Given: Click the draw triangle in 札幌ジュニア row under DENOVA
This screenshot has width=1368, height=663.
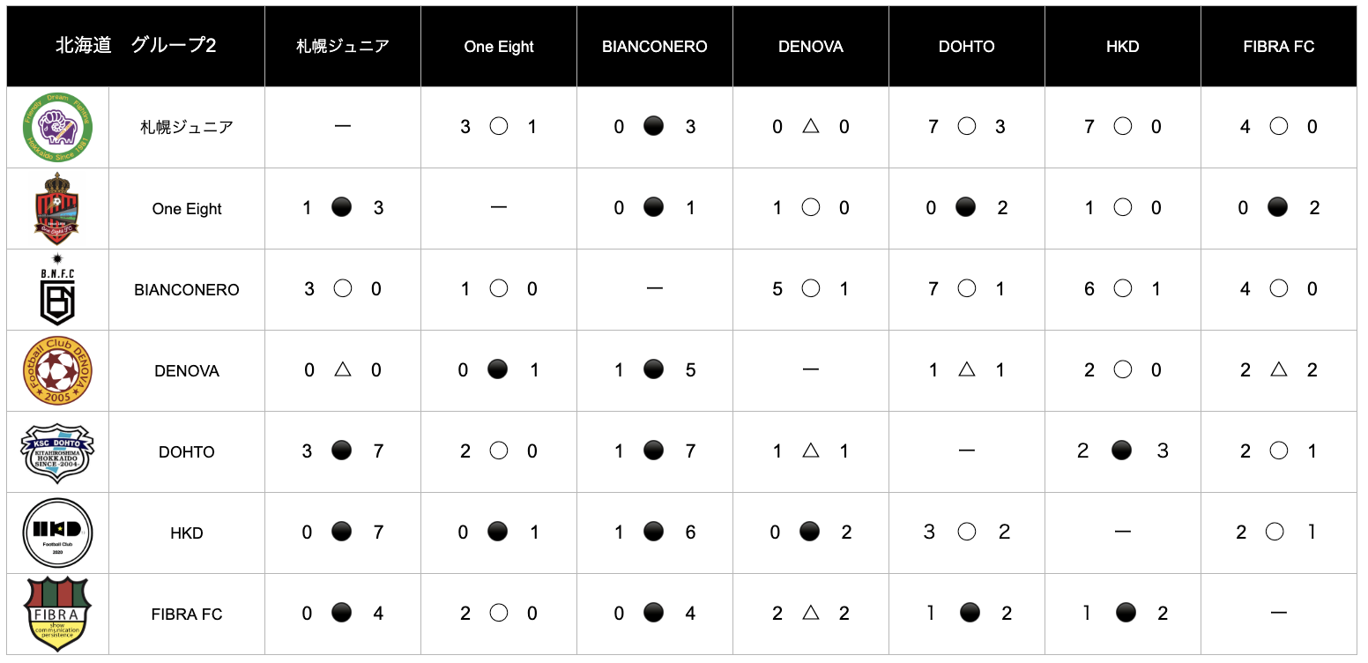Looking at the screenshot, I should click(x=811, y=127).
